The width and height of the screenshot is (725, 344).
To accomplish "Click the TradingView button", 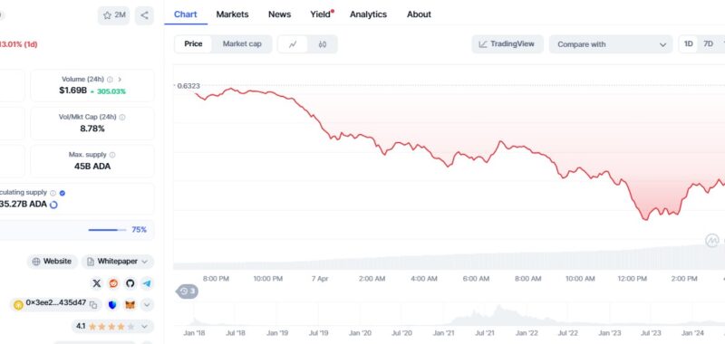I will tap(507, 43).
